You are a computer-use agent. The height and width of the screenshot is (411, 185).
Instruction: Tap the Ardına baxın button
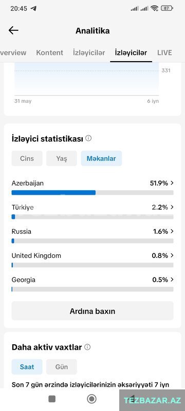click(x=92, y=311)
